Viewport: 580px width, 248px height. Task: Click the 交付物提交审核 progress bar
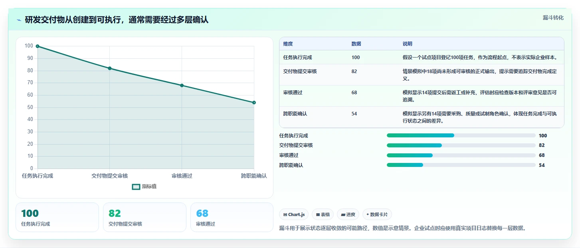point(461,145)
